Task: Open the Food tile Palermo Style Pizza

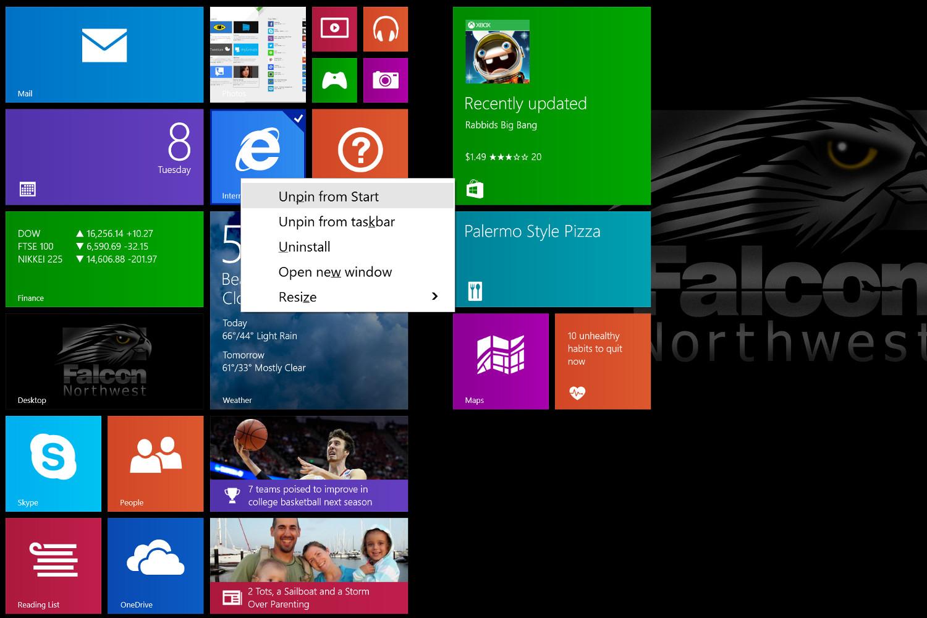Action: tap(552, 260)
